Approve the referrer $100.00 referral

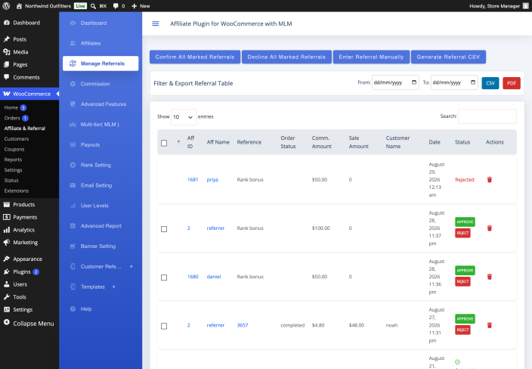click(465, 222)
